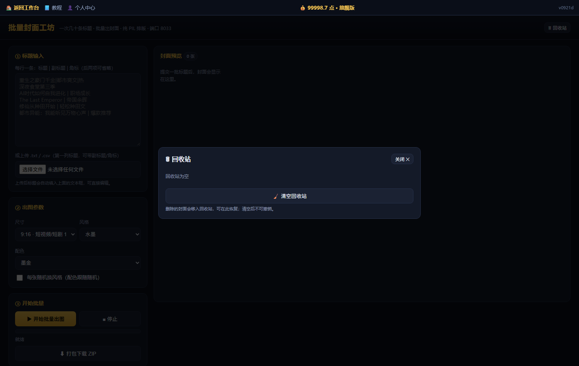Close the recycle bin dialog via 关闭
The width and height of the screenshot is (579, 366).
(x=402, y=159)
